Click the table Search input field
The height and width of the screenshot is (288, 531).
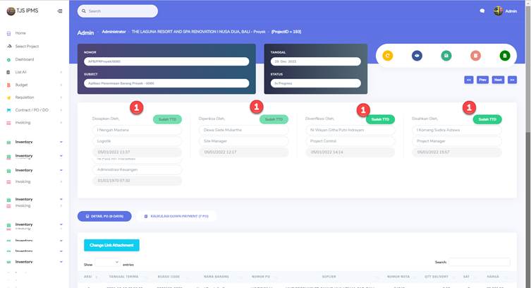(x=479, y=262)
